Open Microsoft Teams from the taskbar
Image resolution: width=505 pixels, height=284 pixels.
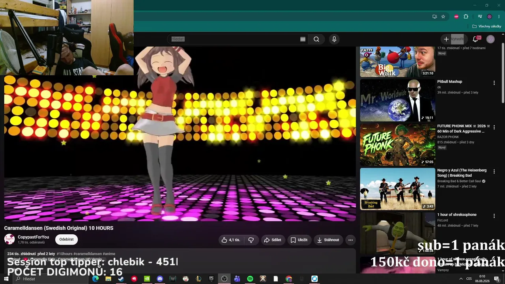pyautogui.click(x=237, y=279)
